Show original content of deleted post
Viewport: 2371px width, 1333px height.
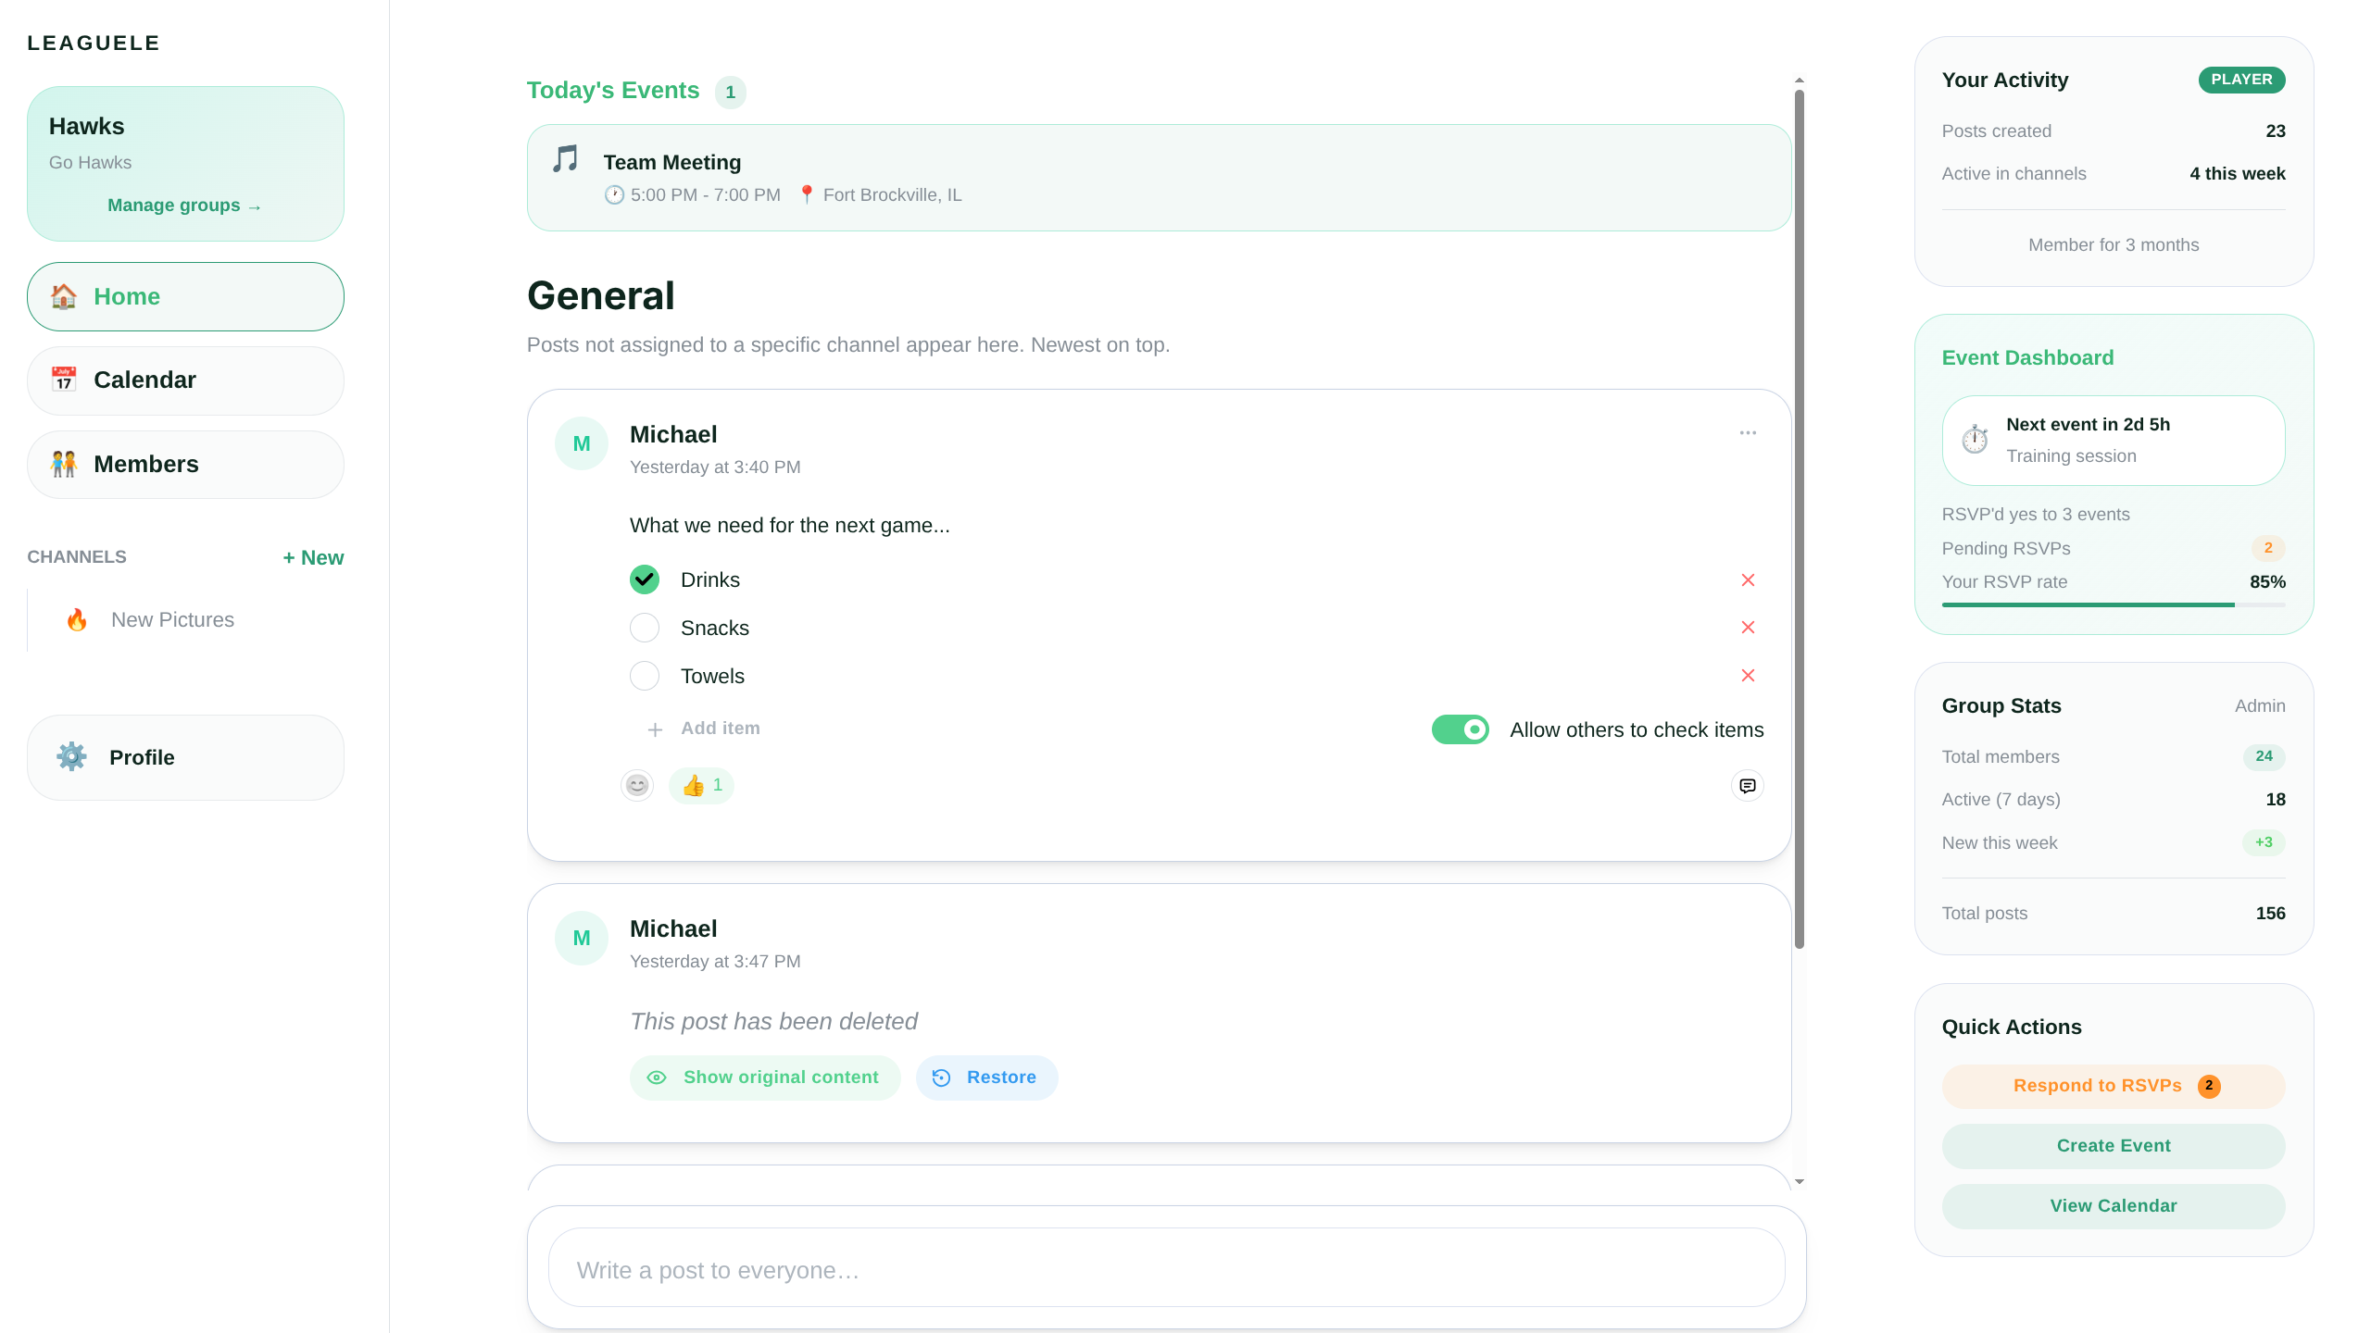765,1078
